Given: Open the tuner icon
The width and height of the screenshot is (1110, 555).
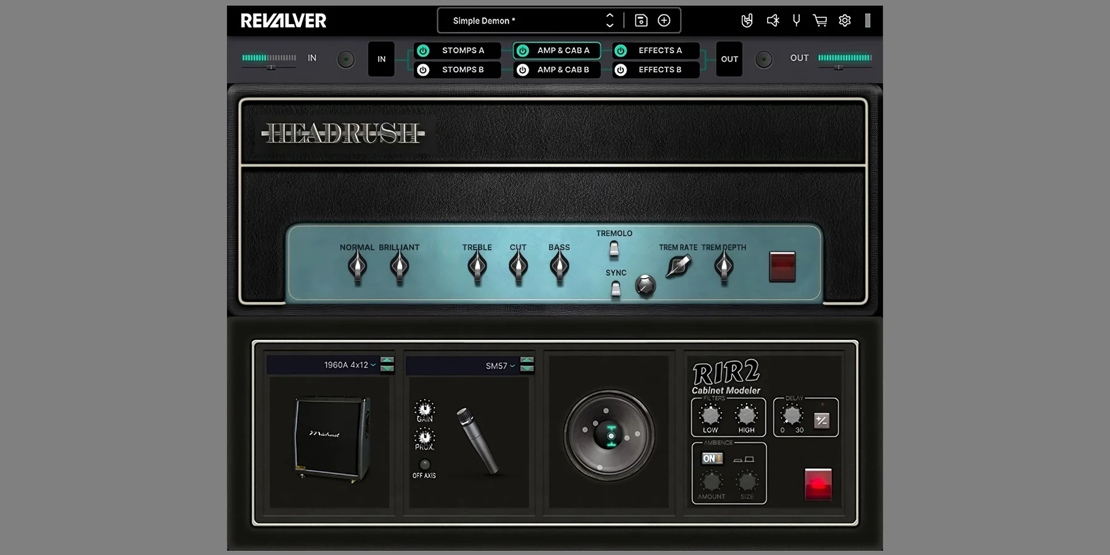Looking at the screenshot, I should coord(796,20).
